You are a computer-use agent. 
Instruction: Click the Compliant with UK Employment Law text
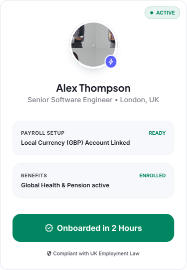96,253
